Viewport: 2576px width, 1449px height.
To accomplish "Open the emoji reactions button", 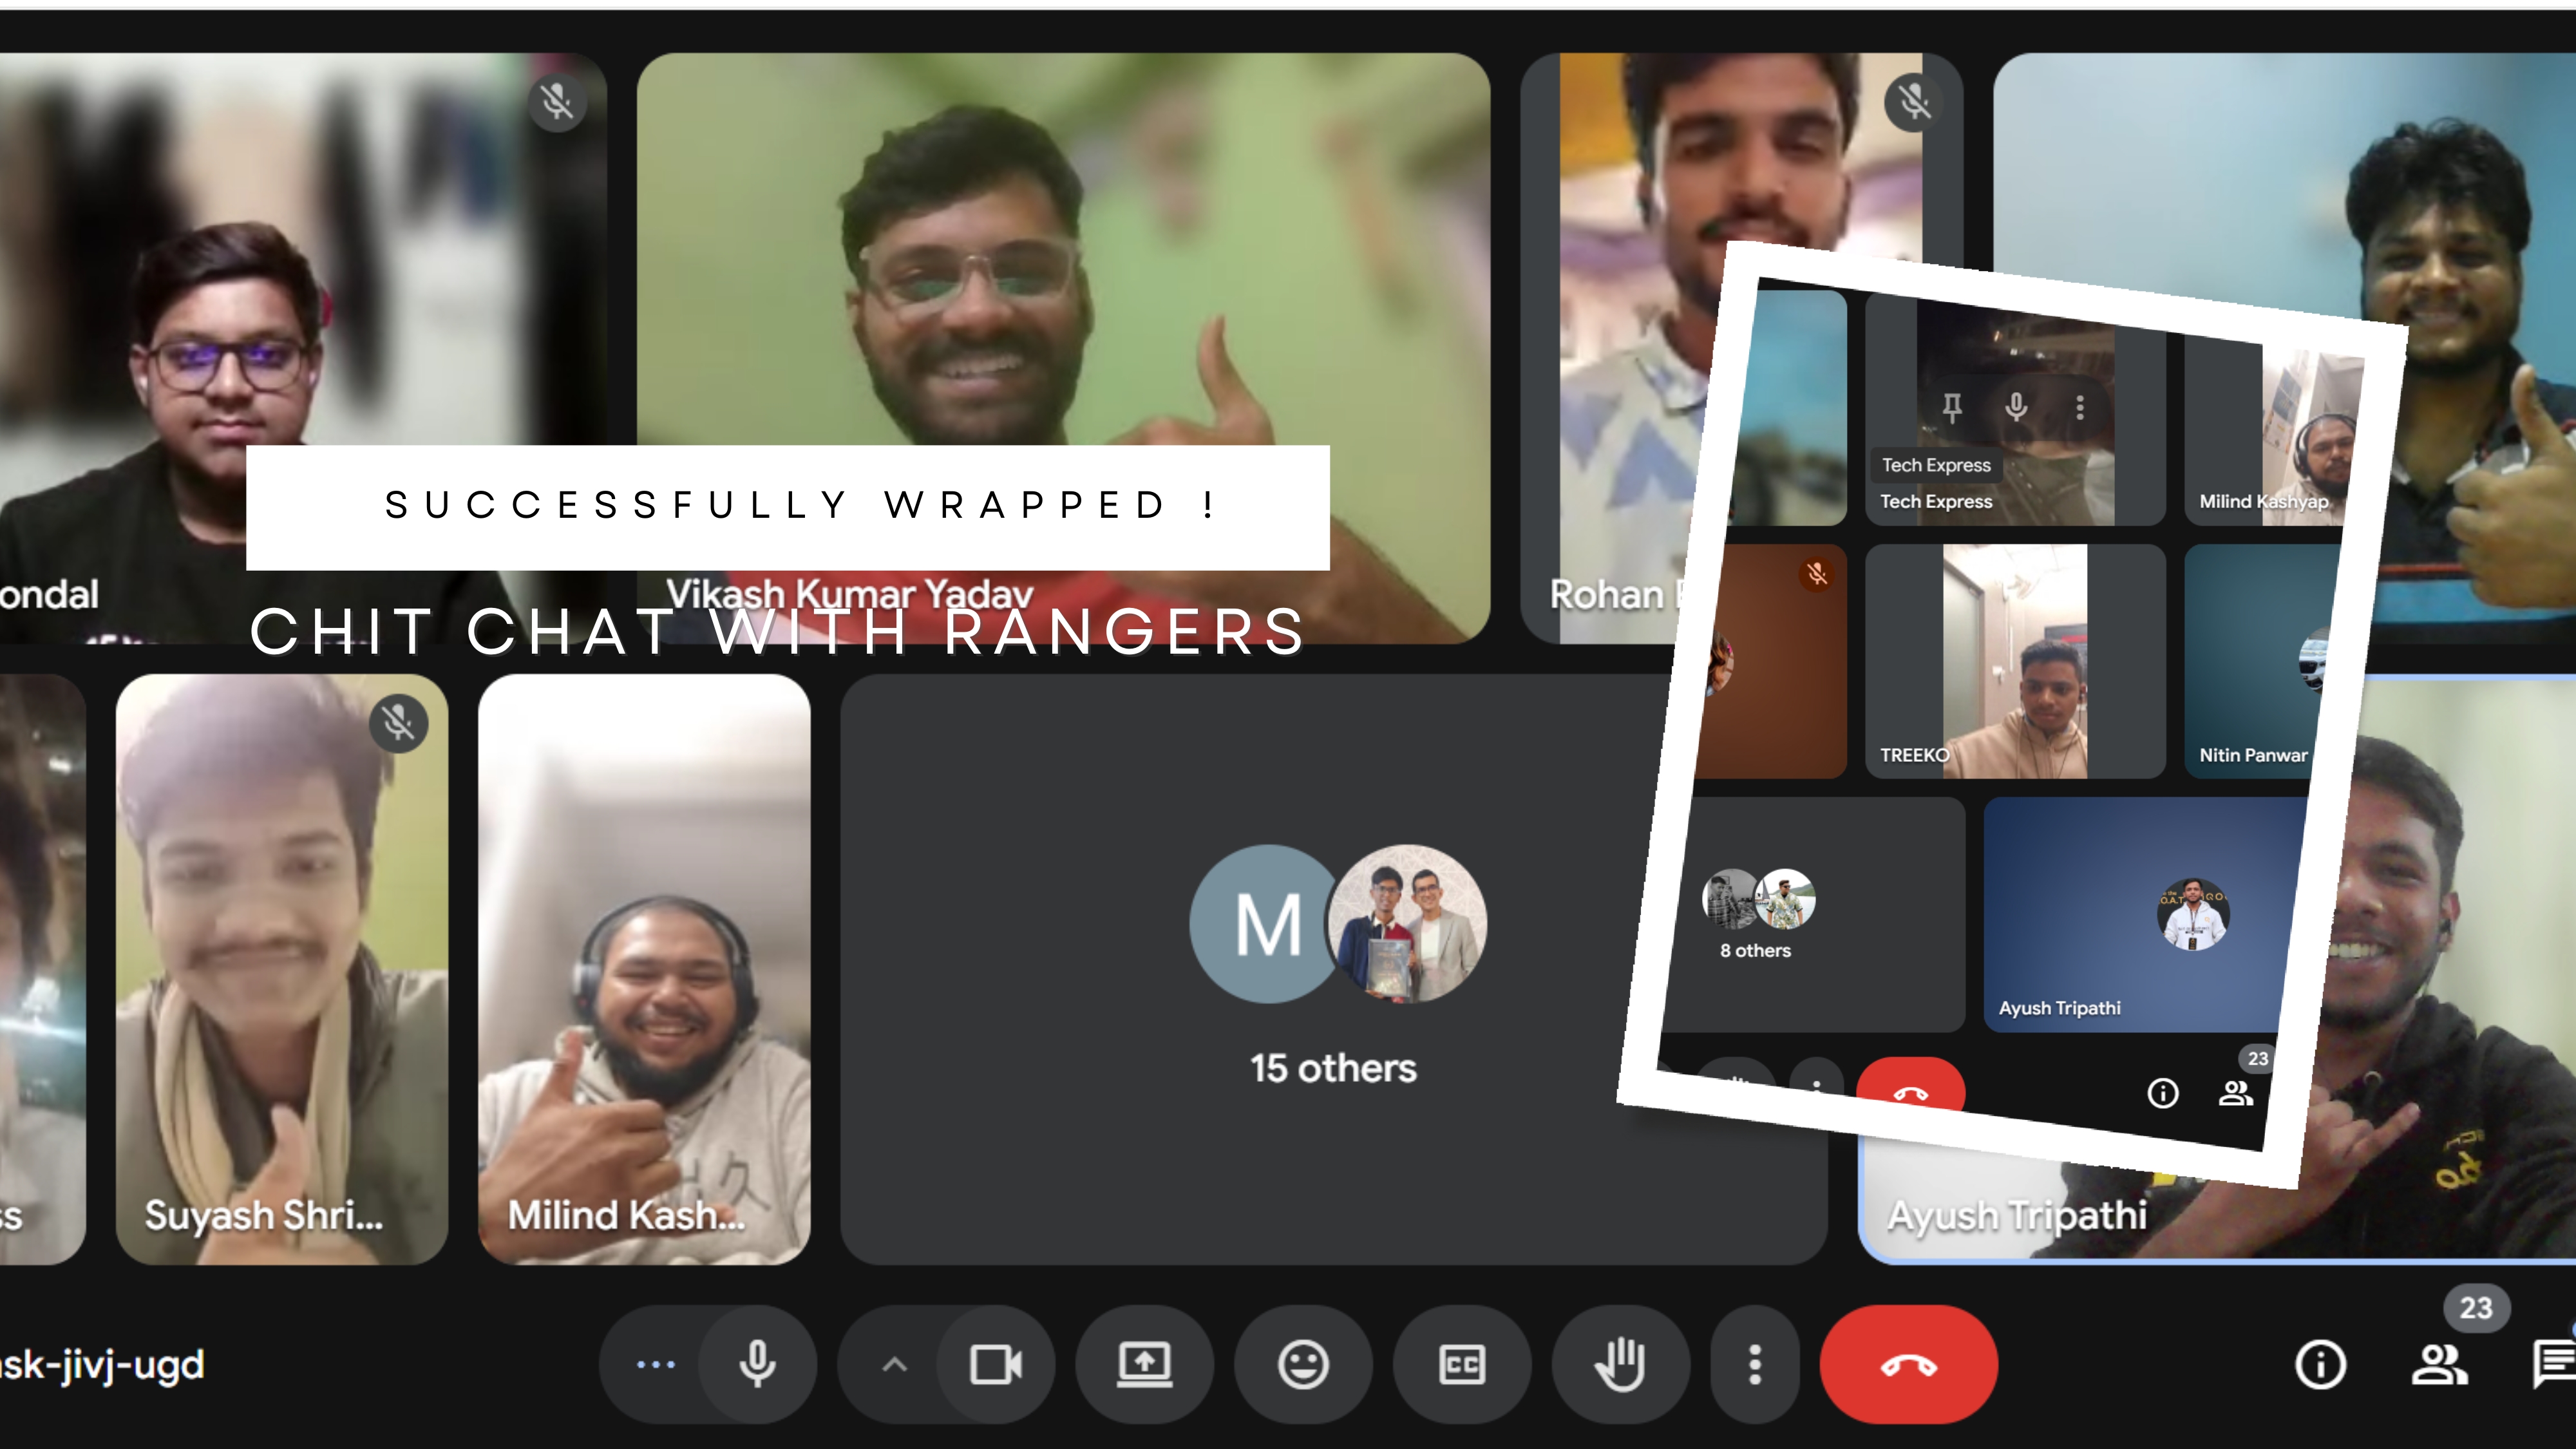I will [x=1303, y=1364].
